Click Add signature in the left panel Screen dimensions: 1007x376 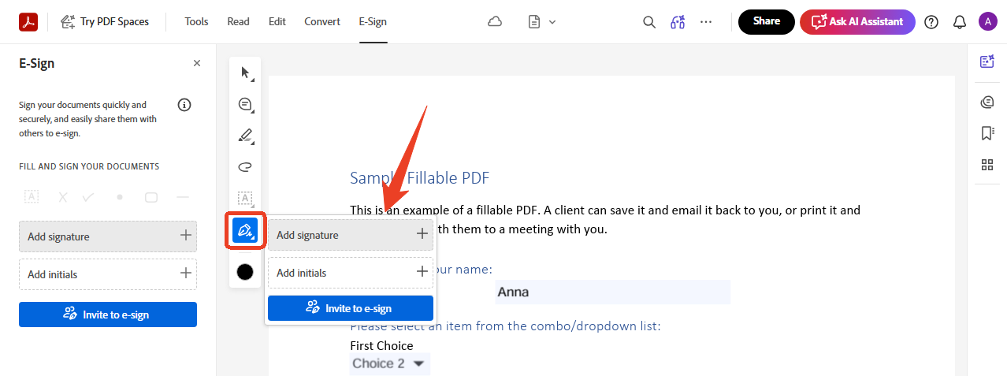click(x=108, y=236)
